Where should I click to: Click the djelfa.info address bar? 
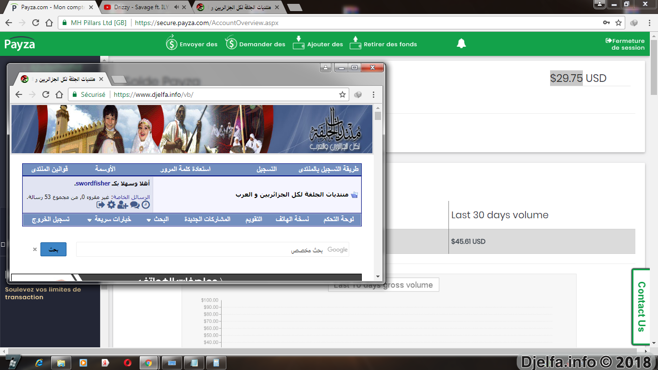pyautogui.click(x=209, y=94)
